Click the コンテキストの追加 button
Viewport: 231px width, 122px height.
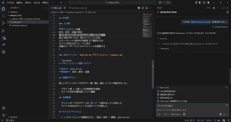(x=165, y=106)
